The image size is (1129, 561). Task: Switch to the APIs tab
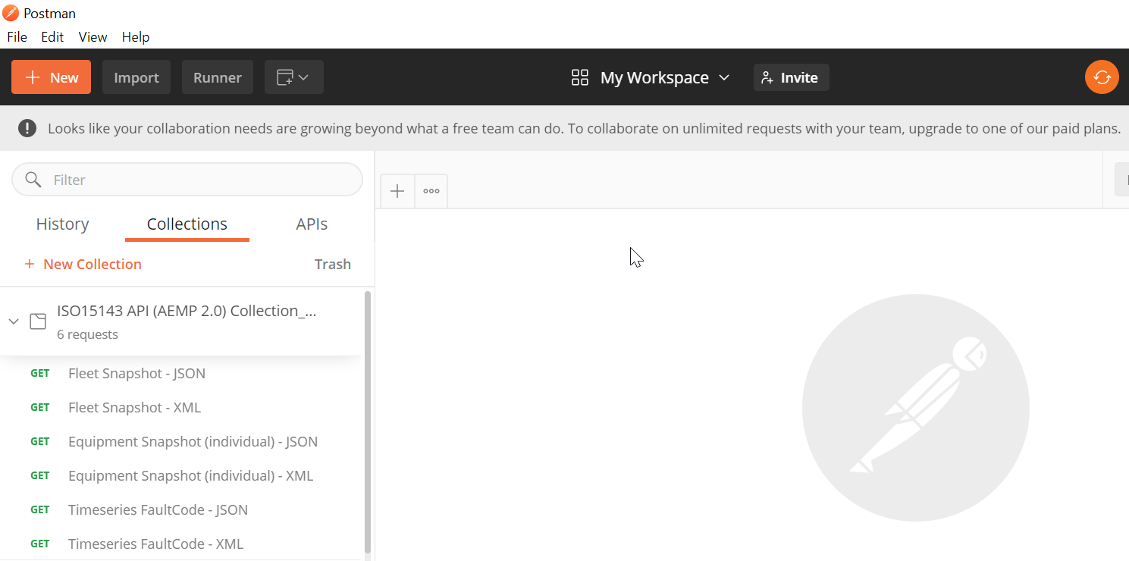pos(312,224)
